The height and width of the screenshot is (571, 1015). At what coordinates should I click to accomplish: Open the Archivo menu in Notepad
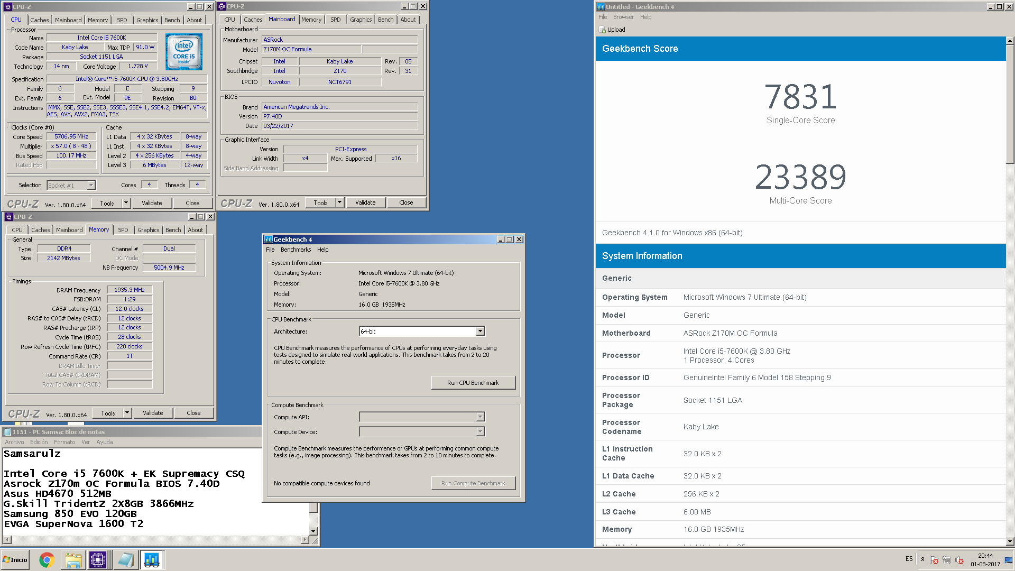[14, 442]
